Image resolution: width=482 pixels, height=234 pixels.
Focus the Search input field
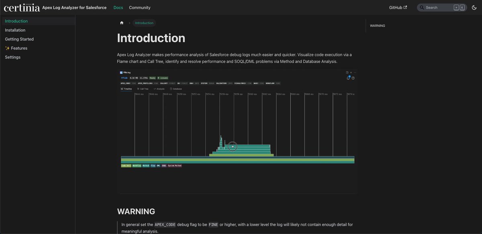tap(441, 8)
